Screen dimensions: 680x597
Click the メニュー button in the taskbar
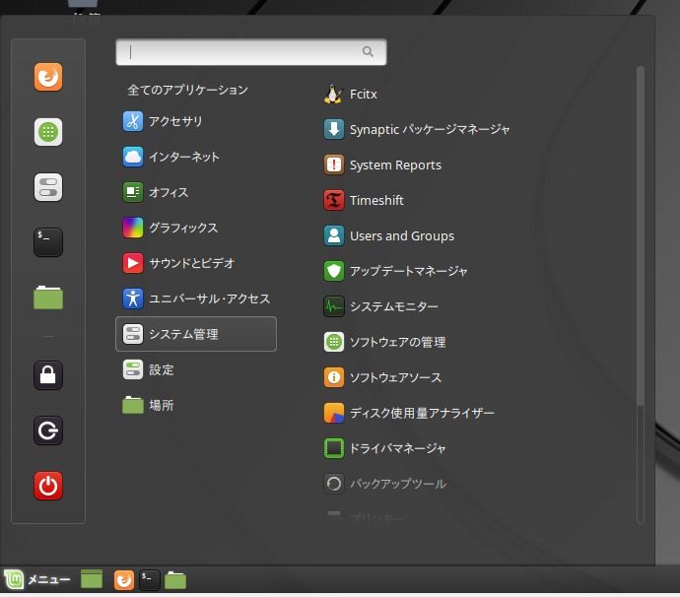(37, 580)
